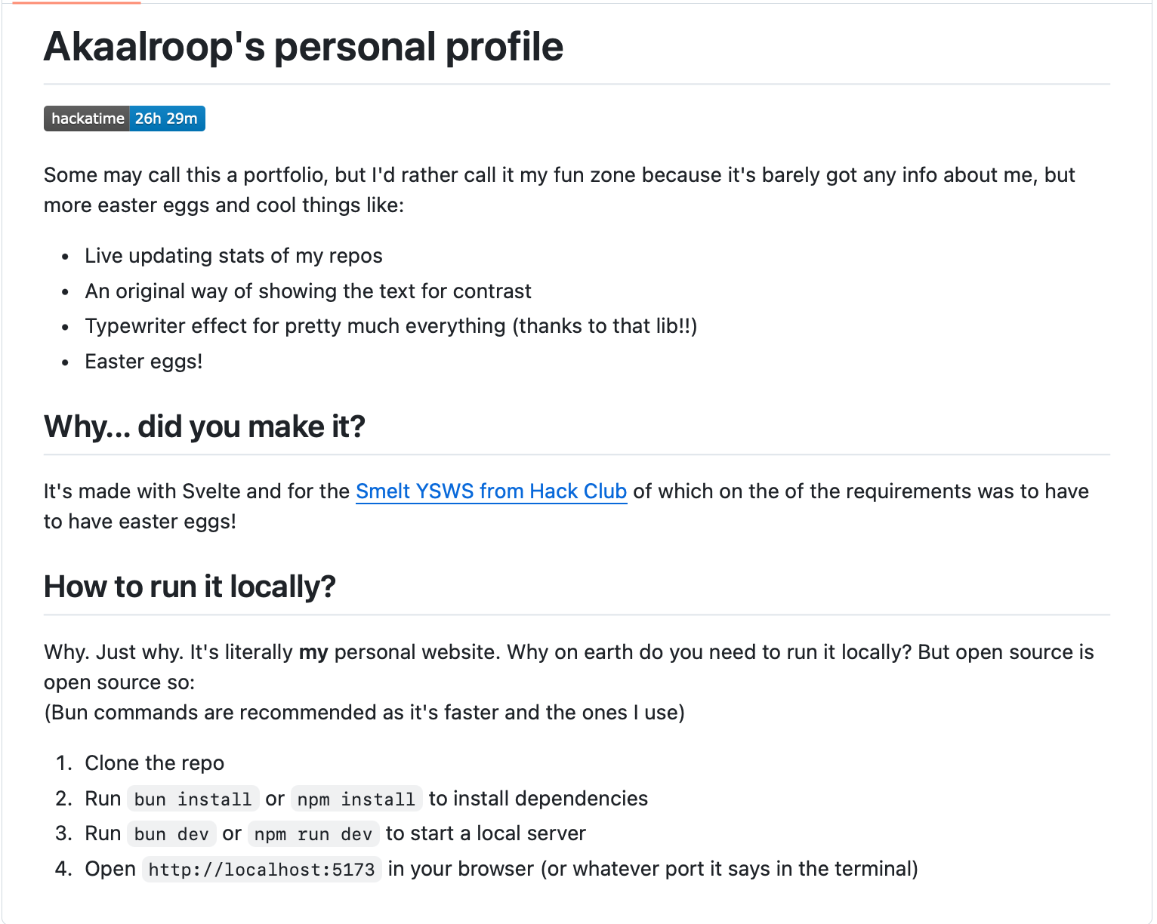Screen dimensions: 1157x924
Task: Click the "How to run it locally?" heading
Action: (190, 587)
